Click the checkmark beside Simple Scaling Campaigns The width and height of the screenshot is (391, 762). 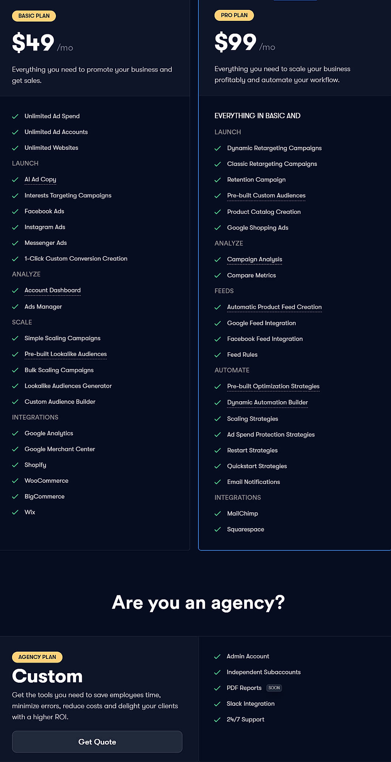(x=15, y=338)
